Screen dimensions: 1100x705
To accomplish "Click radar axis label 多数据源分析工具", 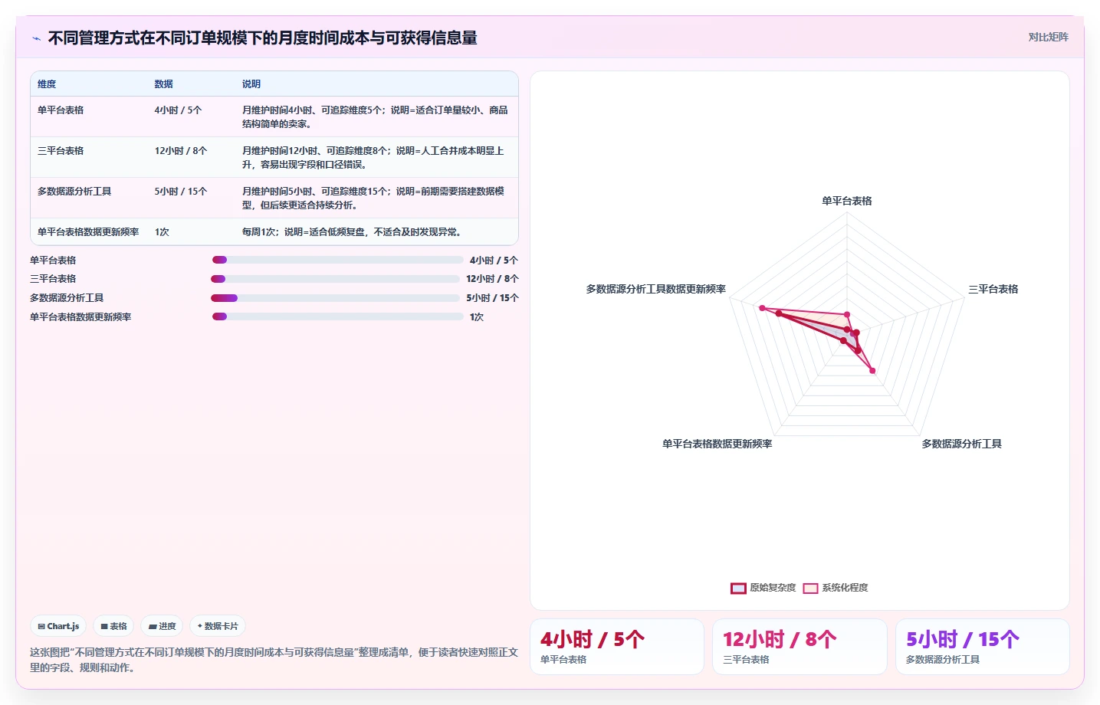I will click(x=961, y=444).
